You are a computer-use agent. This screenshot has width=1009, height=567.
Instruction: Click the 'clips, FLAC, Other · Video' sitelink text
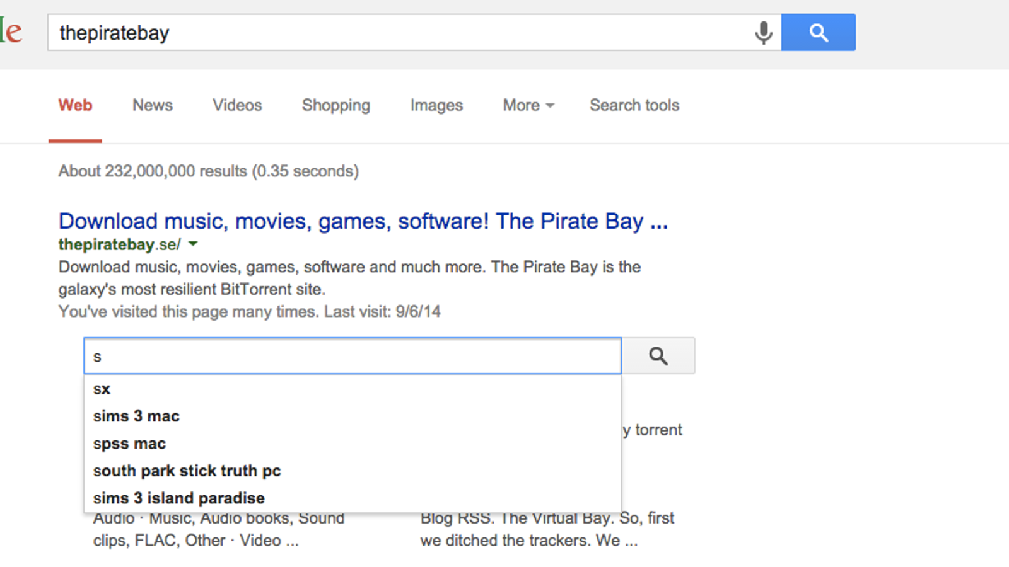click(196, 541)
